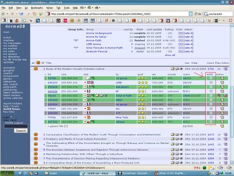Expand episode 5, The Boundary Between Acceptance
The image size is (234, 176).
coord(35,149)
